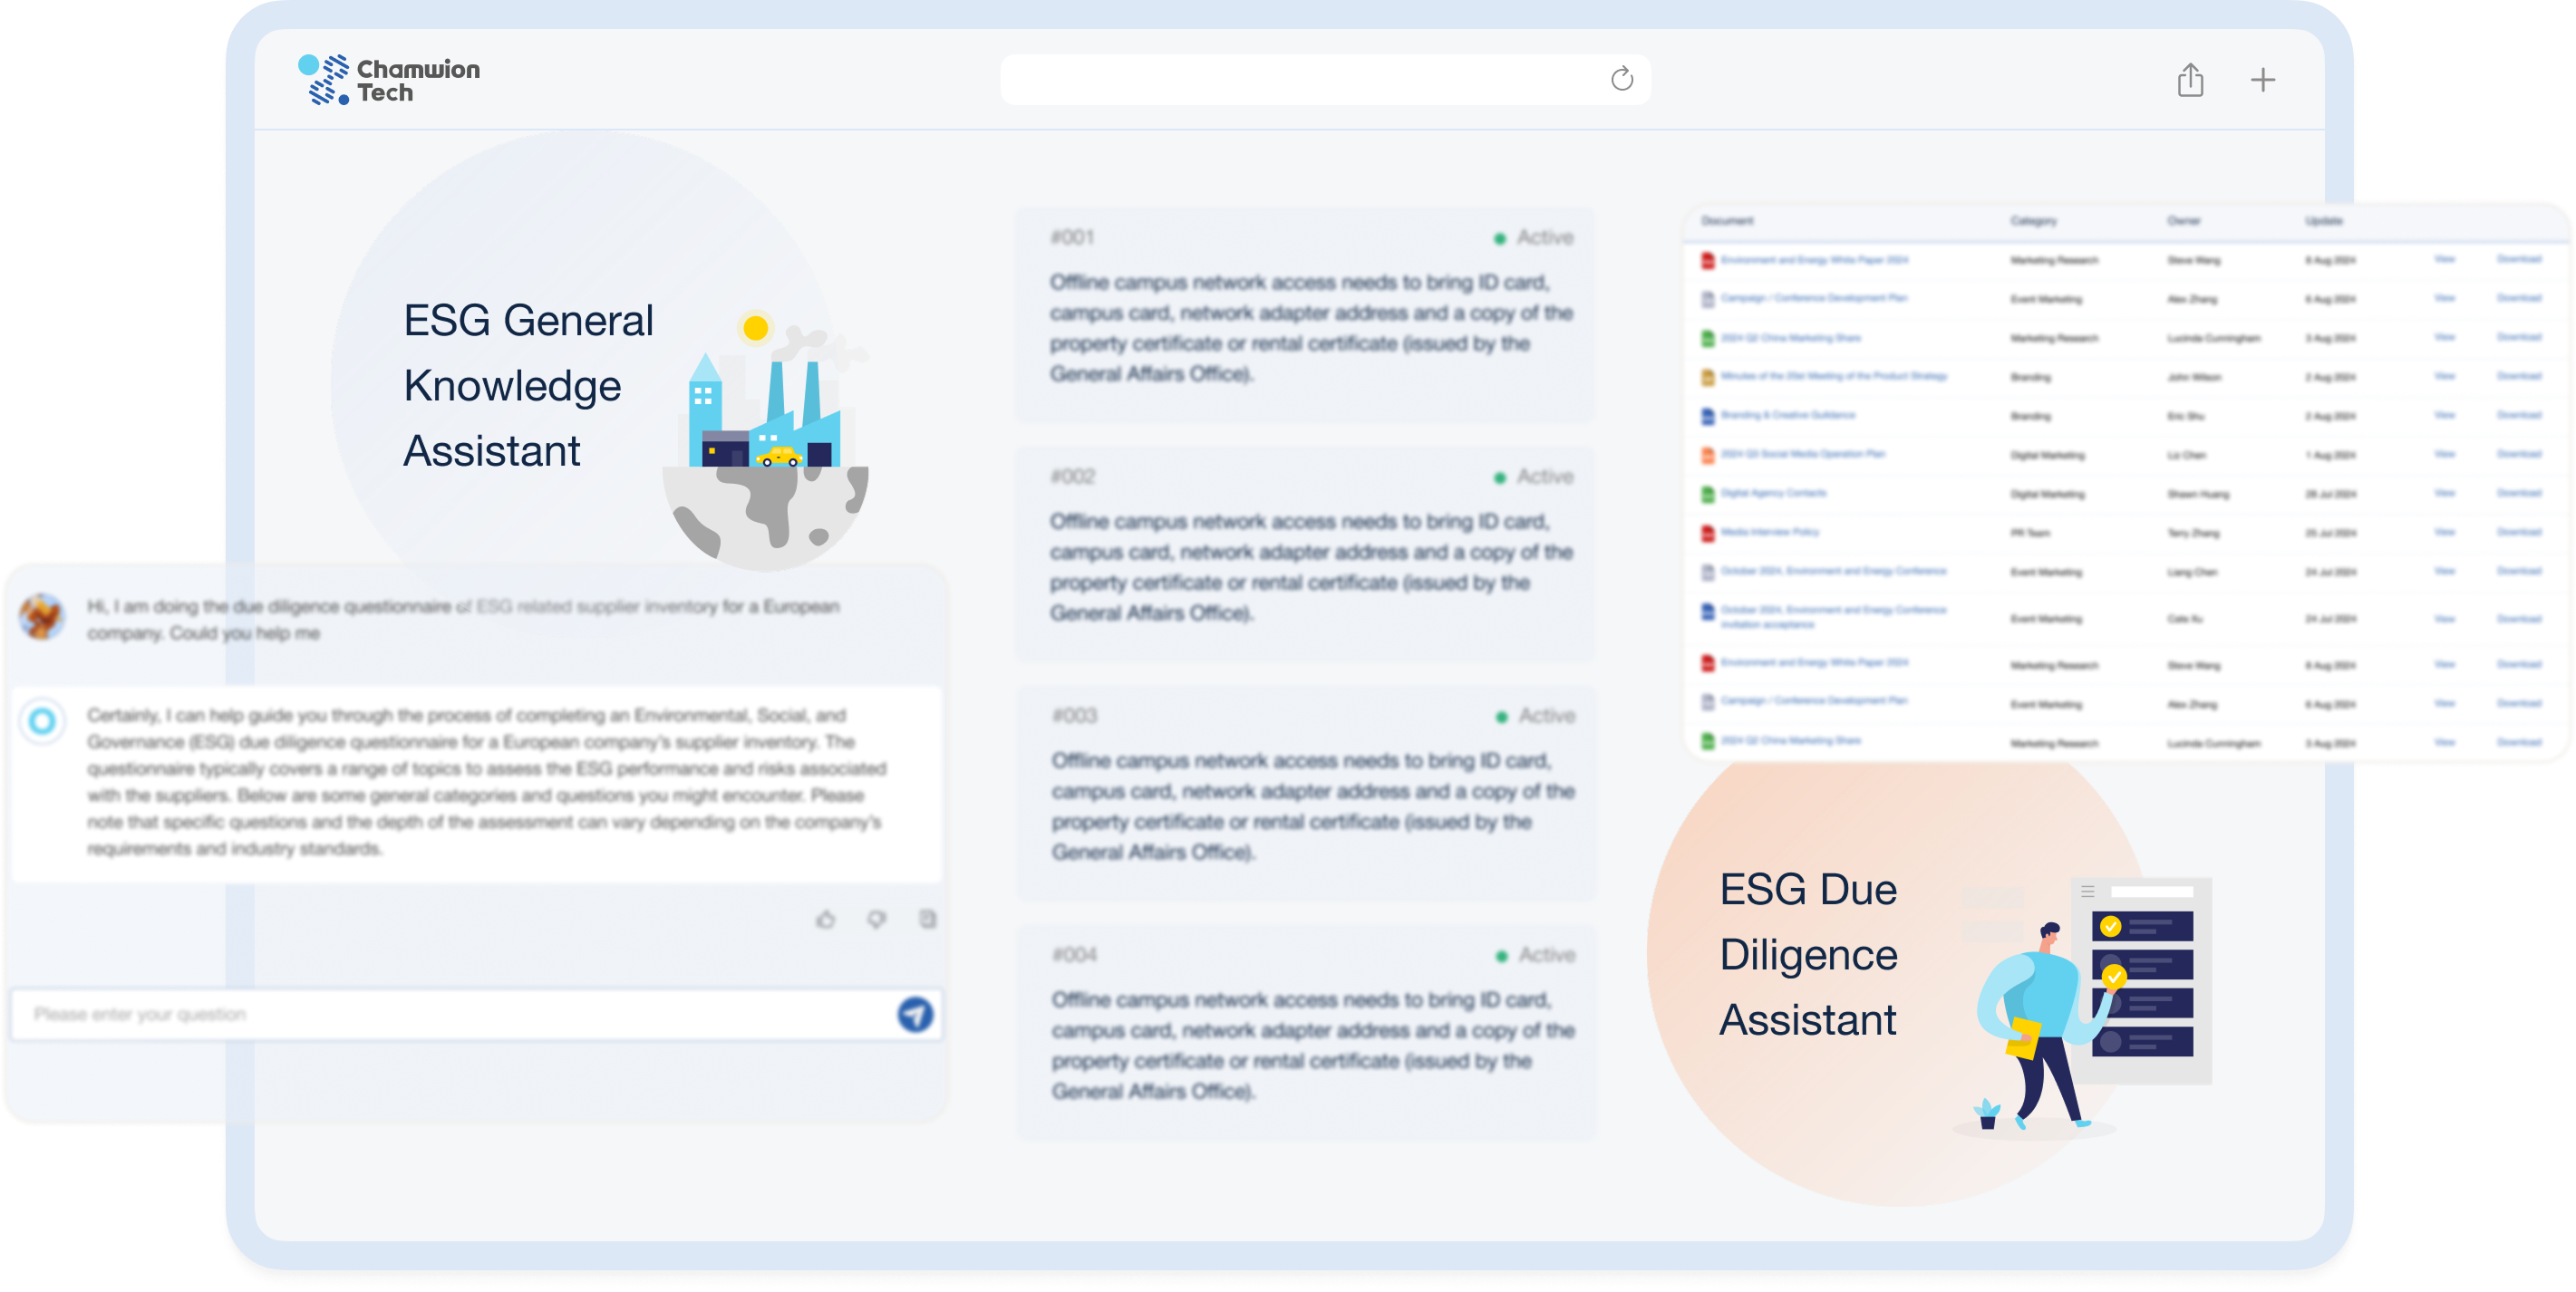Click the share icon at top right
The image size is (2576, 1292).
coord(2190,80)
